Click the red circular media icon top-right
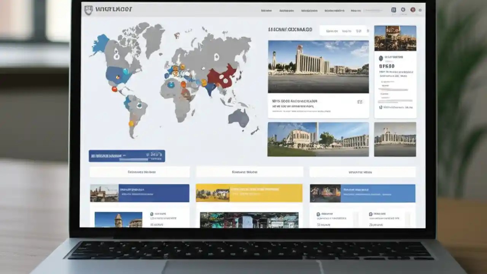The width and height of the screenshot is (487, 274). click(x=412, y=10)
